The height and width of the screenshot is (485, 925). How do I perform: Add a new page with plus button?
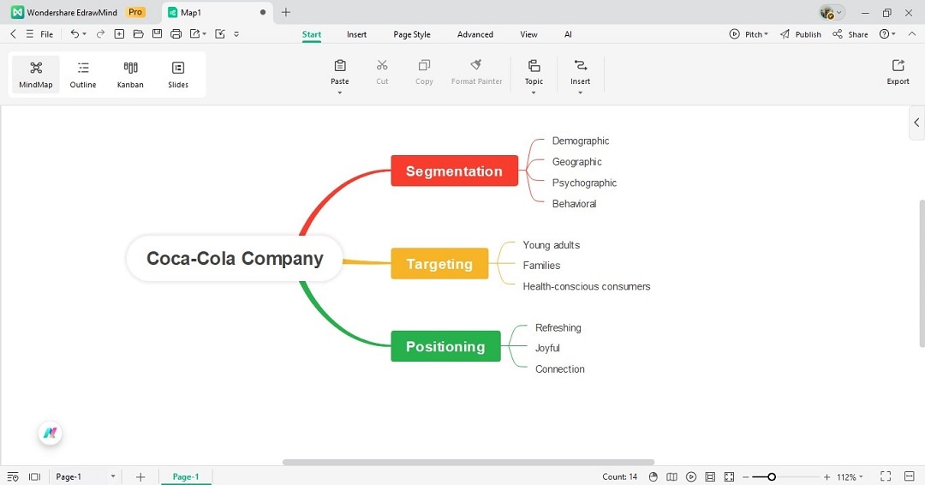click(x=140, y=476)
